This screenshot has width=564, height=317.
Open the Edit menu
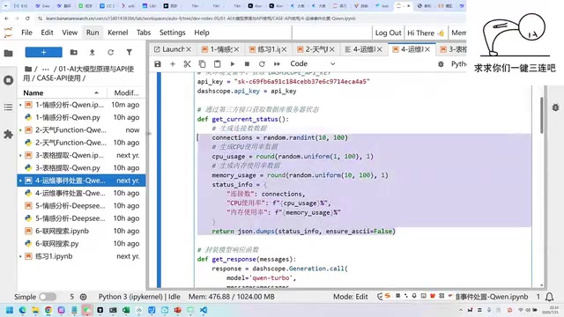(47, 33)
